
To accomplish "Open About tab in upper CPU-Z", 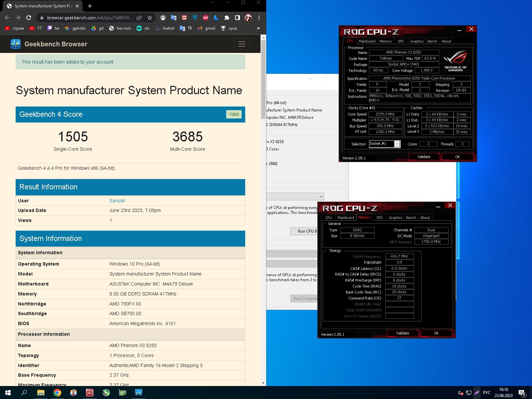I will [x=446, y=41].
